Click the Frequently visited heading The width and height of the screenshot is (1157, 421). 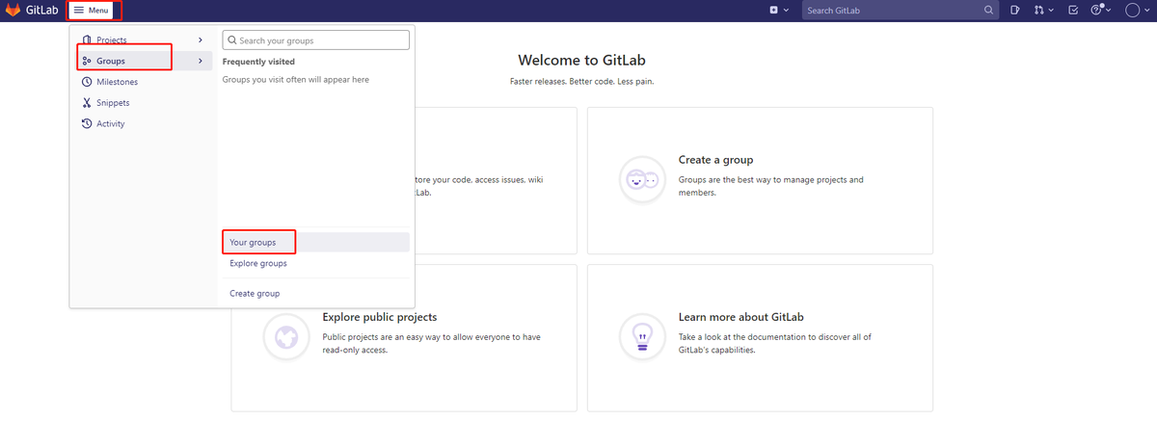tap(258, 62)
